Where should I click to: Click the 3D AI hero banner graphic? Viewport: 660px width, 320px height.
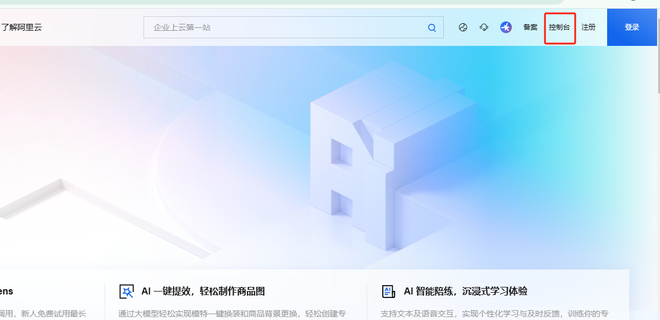(x=383, y=157)
